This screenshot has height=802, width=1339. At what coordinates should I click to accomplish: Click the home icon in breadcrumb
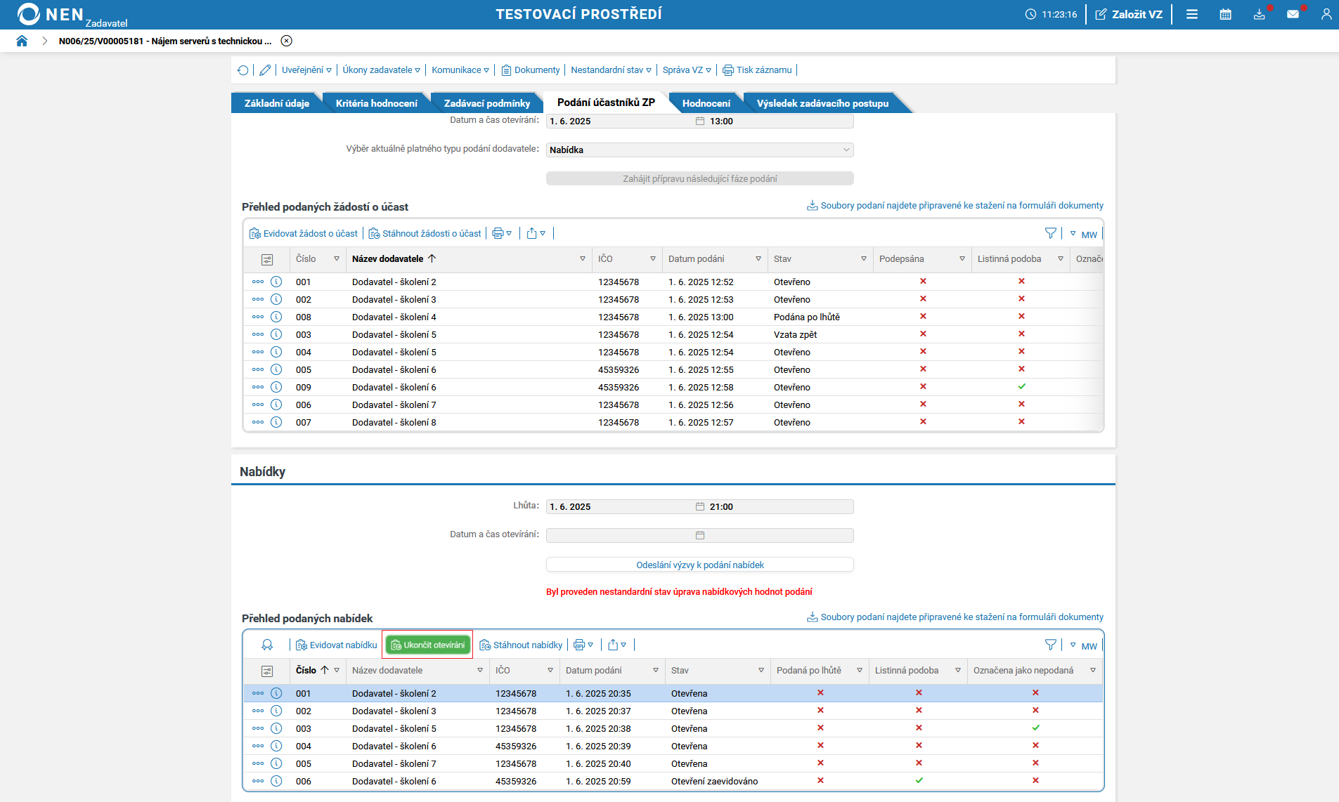[x=22, y=41]
